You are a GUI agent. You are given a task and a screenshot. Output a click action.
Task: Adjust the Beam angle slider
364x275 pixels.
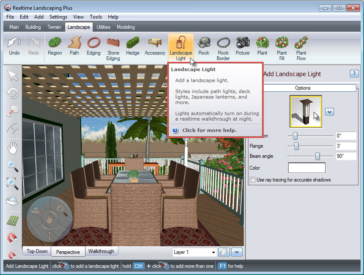pos(317,156)
